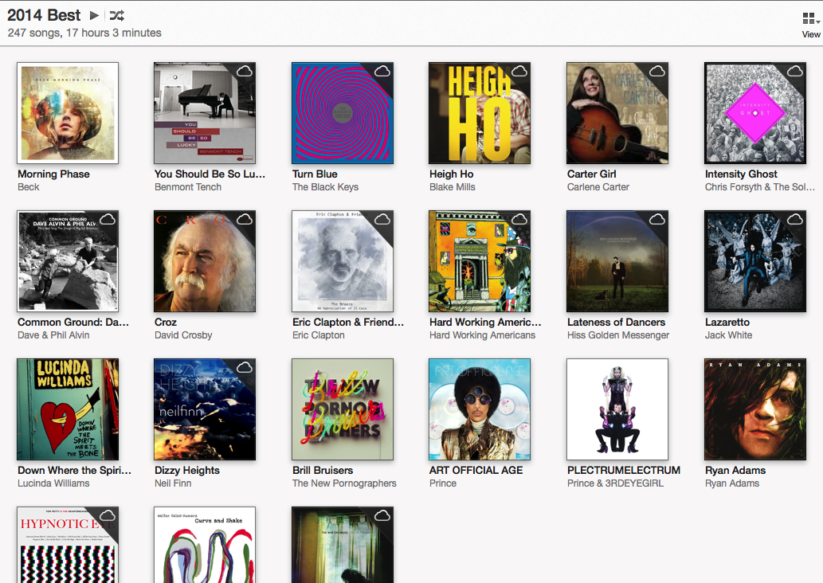This screenshot has height=583, width=823.
Task: Click the Intensity Ghost title
Action: pyautogui.click(x=741, y=174)
